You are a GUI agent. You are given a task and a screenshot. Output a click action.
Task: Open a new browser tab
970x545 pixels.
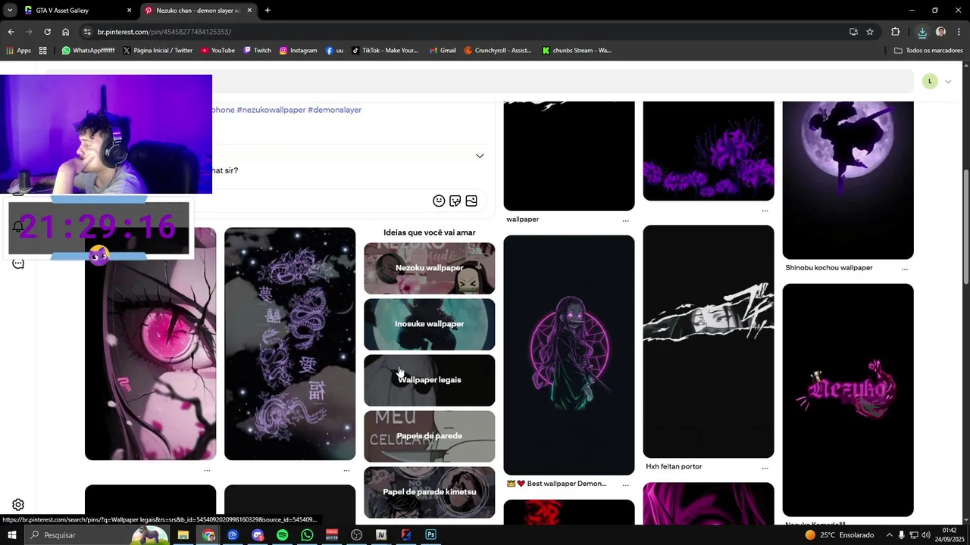[268, 11]
